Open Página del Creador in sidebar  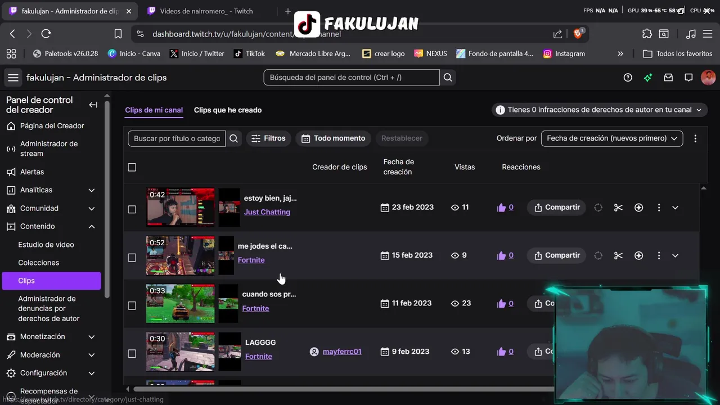(52, 126)
